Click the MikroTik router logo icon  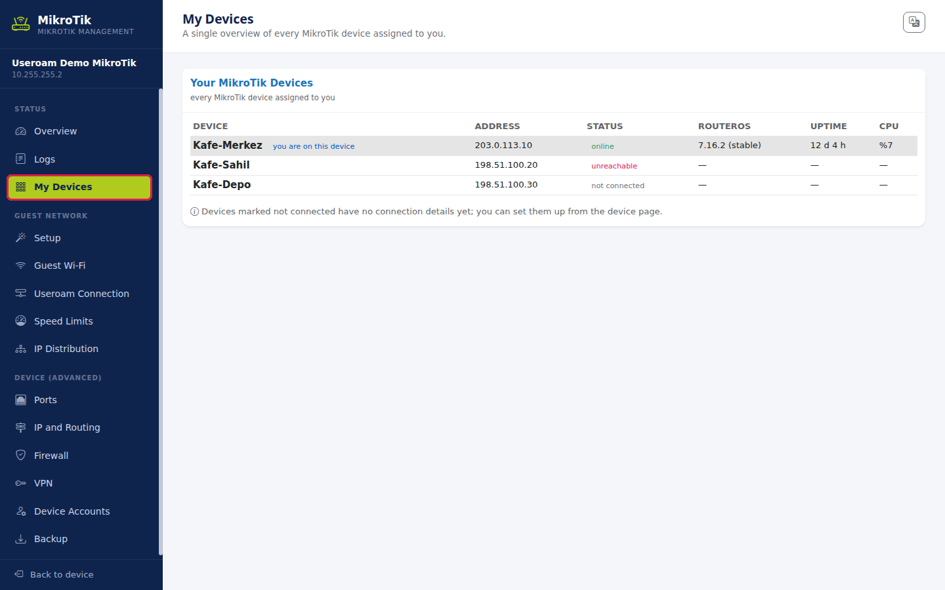pos(21,24)
